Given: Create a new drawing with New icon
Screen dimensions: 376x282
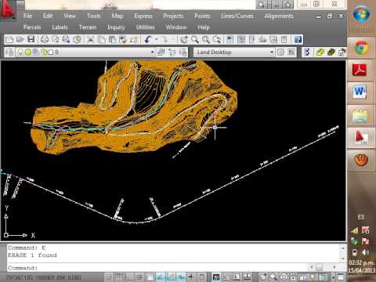Looking at the screenshot, I should (9, 40).
